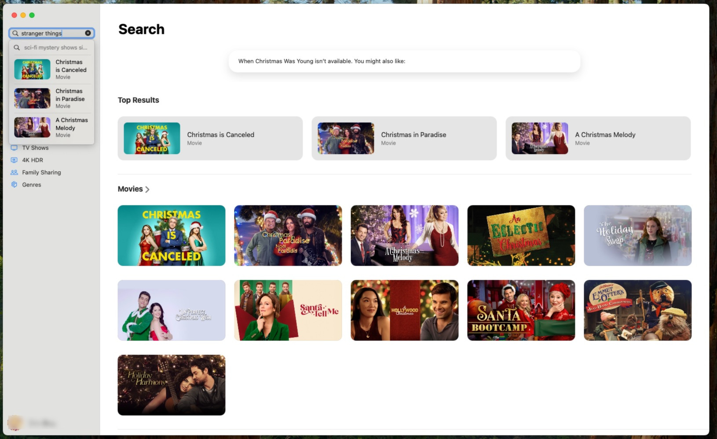The height and width of the screenshot is (439, 717).
Task: Select the sci-fi mystery shows suggestion
Action: pyautogui.click(x=55, y=48)
